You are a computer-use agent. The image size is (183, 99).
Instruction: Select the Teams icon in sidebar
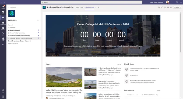pyautogui.click(x=3, y=18)
